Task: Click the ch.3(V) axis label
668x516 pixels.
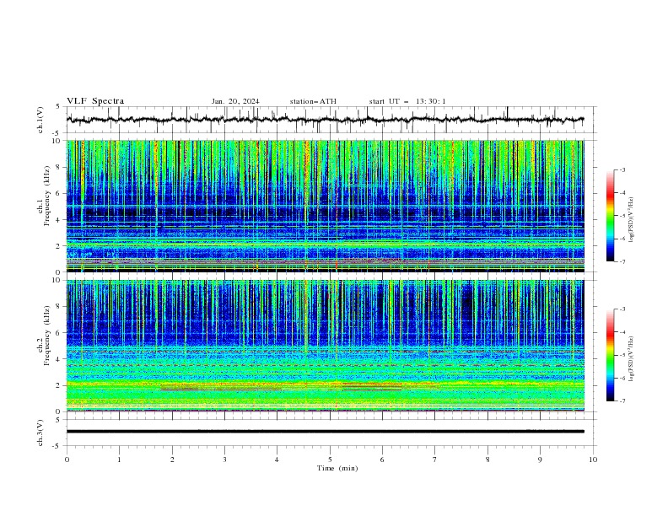Action: 40,433
